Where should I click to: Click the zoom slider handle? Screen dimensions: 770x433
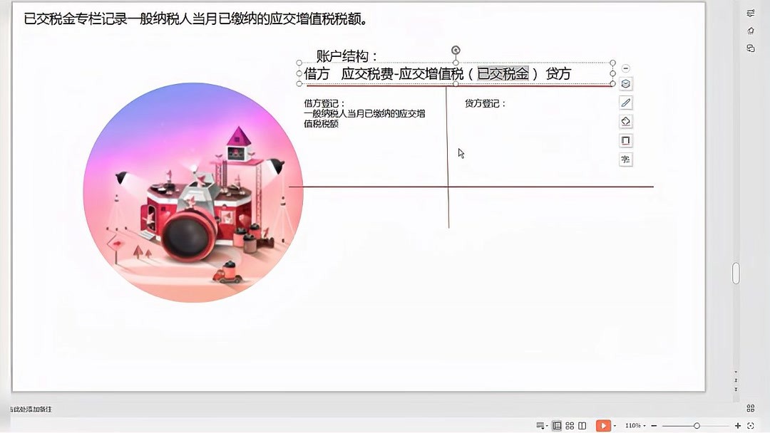click(697, 425)
